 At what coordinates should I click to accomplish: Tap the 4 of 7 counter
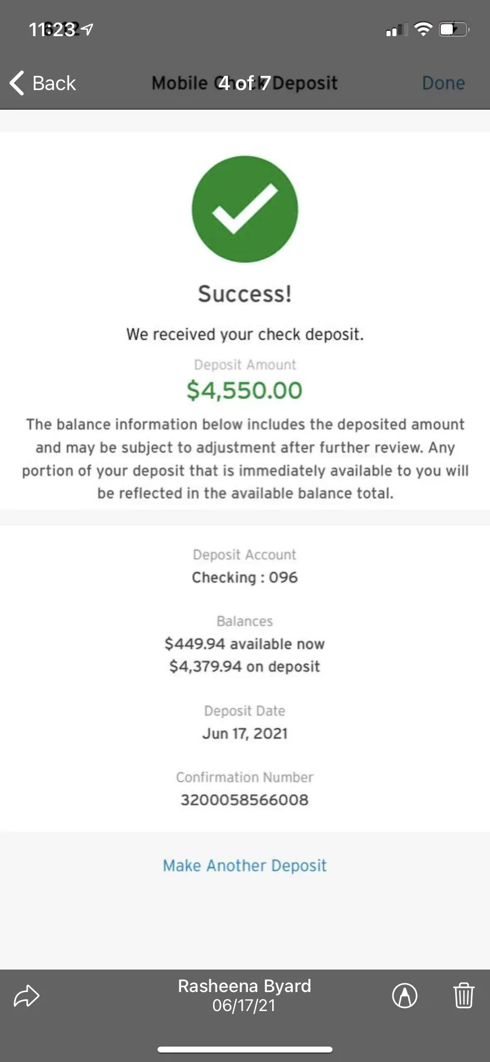244,83
